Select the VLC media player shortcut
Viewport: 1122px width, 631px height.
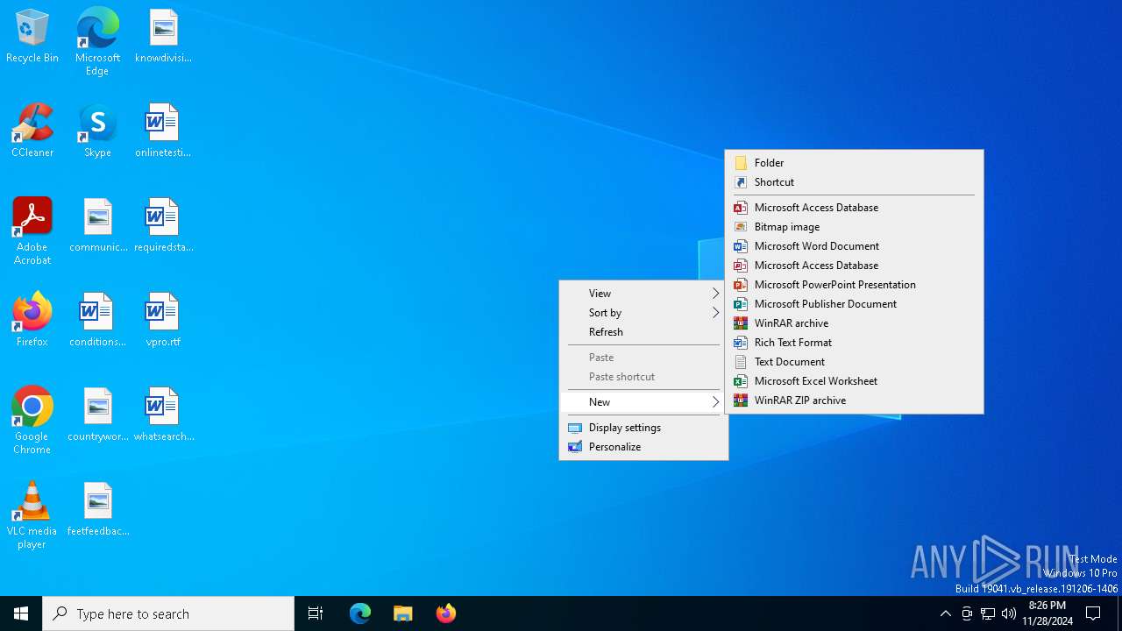point(32,515)
